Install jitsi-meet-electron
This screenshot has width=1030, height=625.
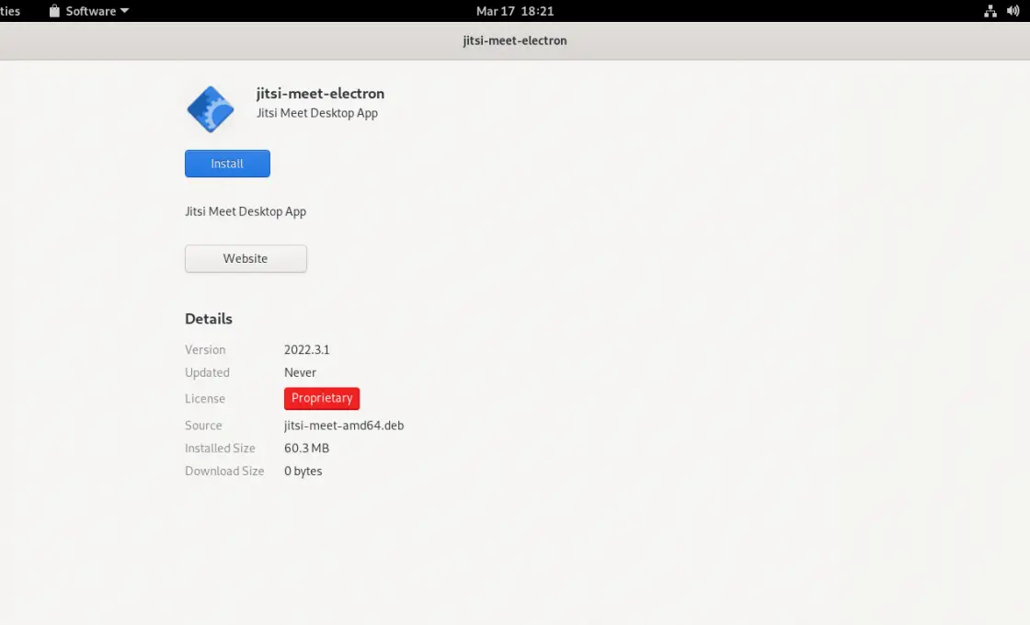click(x=227, y=164)
